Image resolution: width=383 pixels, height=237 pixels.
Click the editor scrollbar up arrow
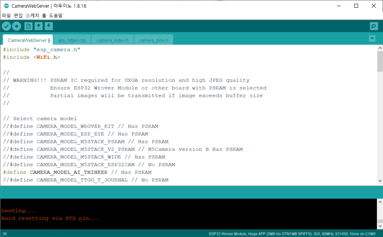point(380,48)
